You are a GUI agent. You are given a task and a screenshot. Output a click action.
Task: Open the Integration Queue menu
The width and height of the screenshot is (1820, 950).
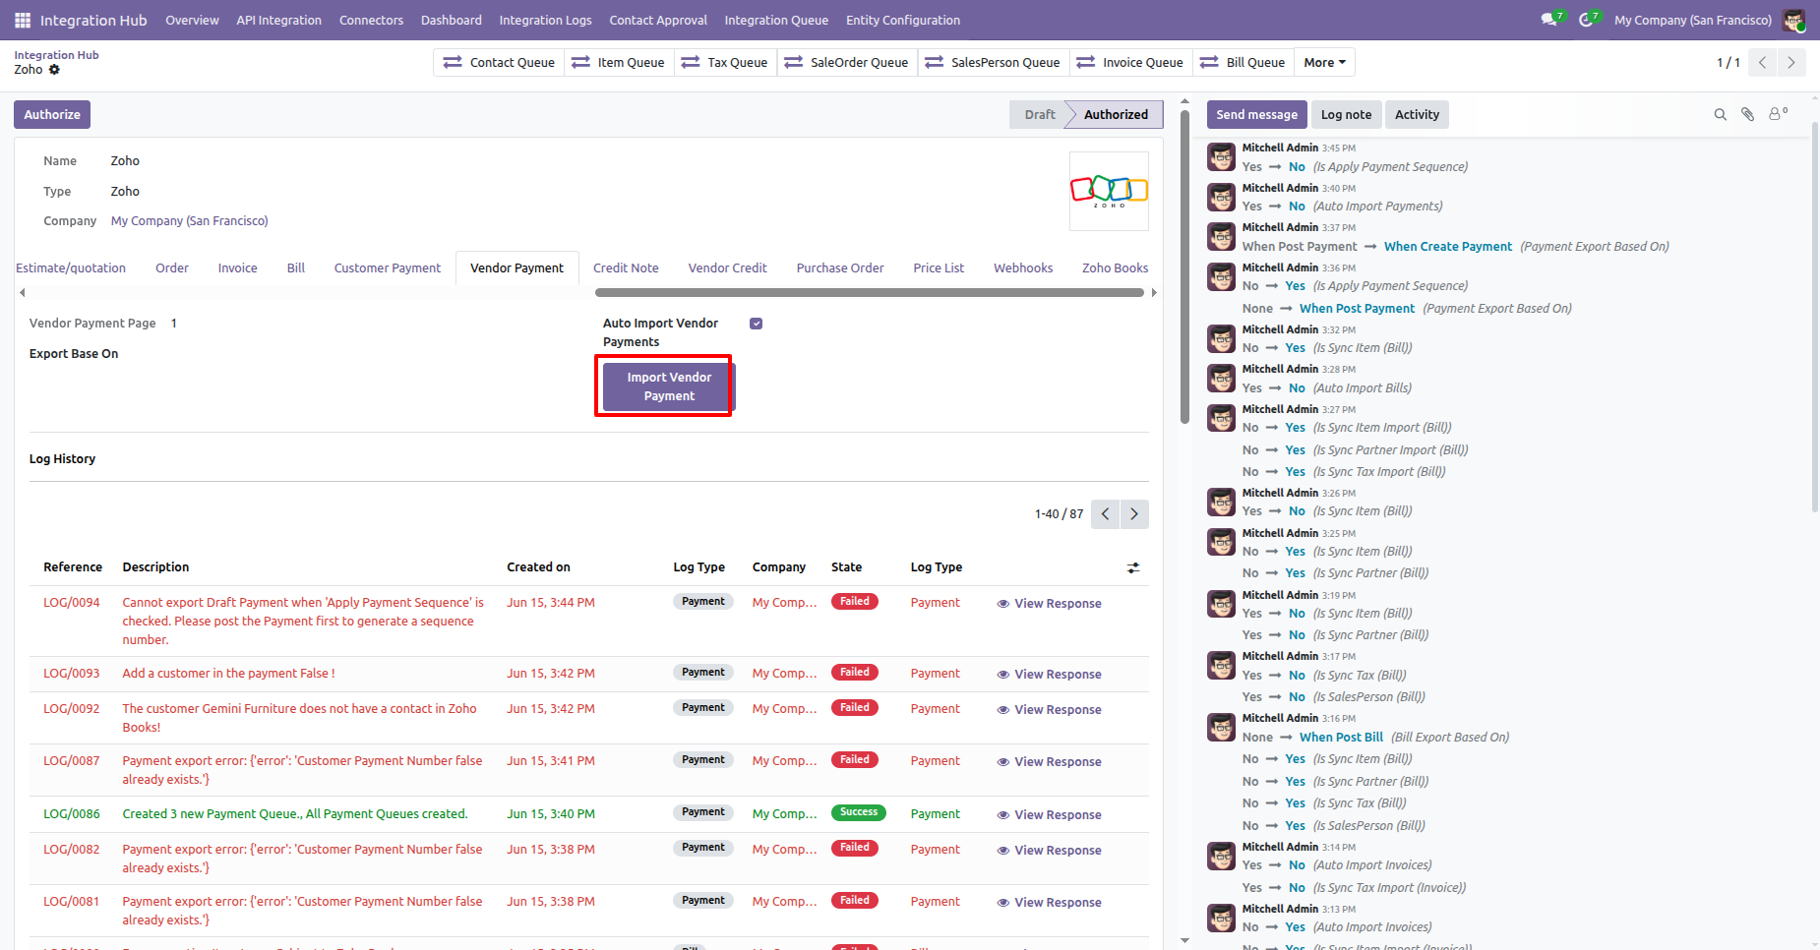[x=776, y=20]
